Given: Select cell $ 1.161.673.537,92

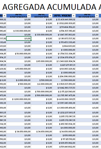Looking at the screenshot, I should tap(64, 38).
